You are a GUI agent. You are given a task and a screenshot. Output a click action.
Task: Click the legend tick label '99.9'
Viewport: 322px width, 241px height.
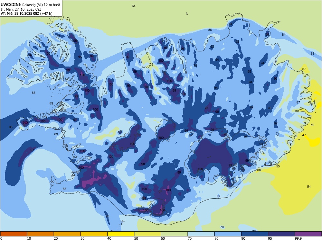298,238
